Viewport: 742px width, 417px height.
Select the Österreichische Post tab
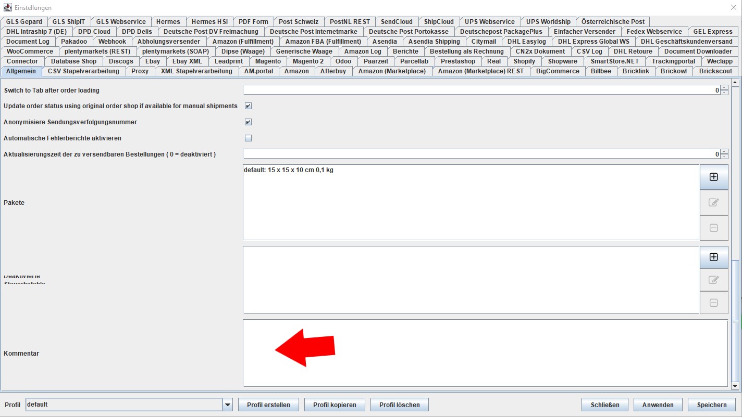pos(613,22)
